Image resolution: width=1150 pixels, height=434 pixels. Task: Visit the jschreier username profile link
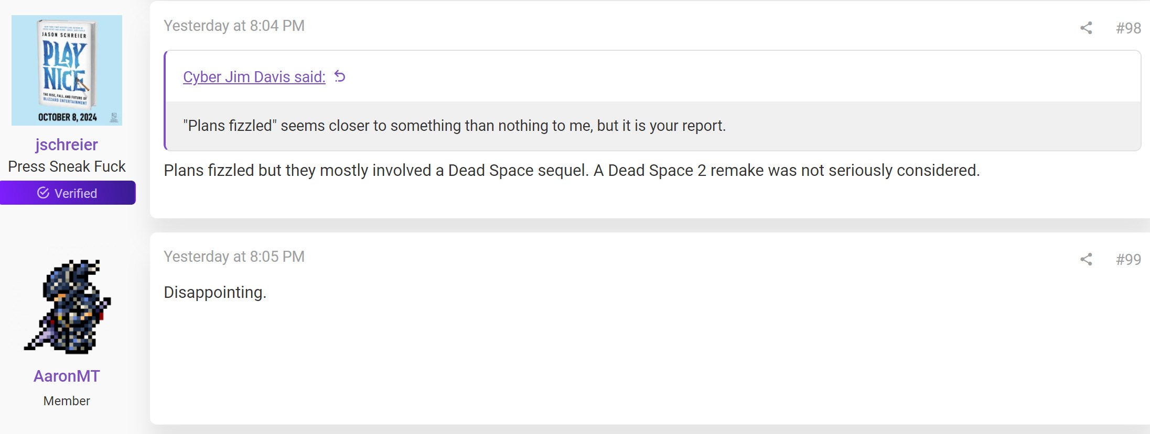pyautogui.click(x=67, y=144)
